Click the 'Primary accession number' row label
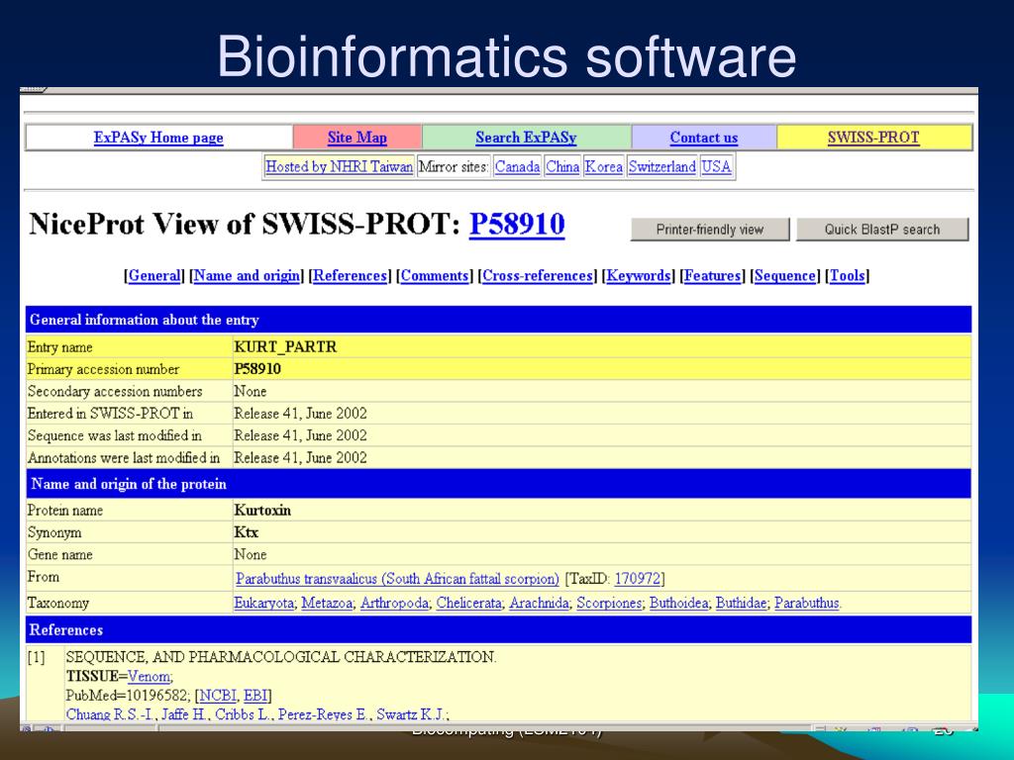 [103, 370]
